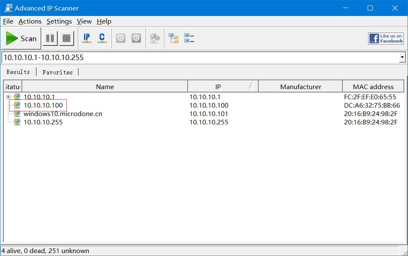This screenshot has height=256, width=408.
Task: Open the IP range history dropdown arrow
Action: (402, 57)
